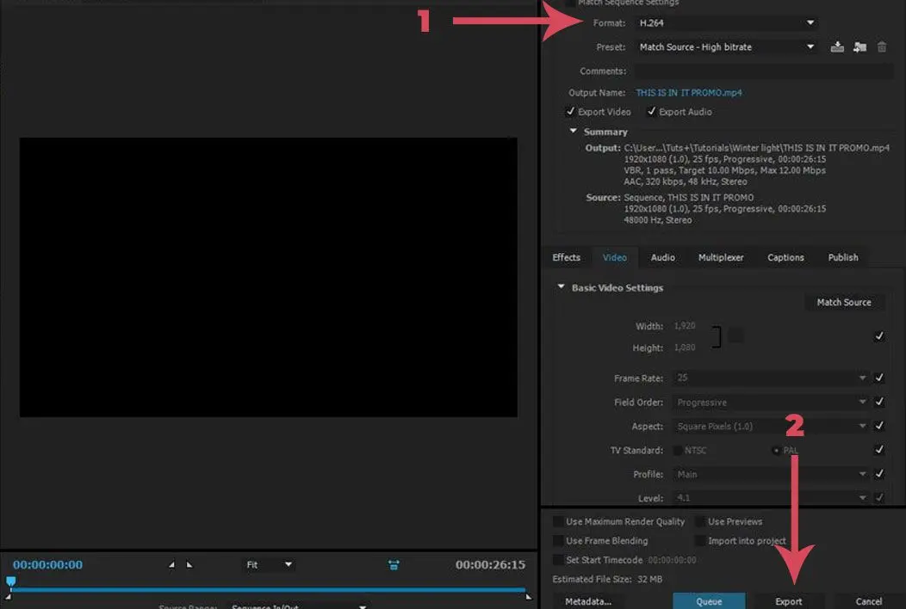
Task: Uncheck the Field Order match source checkbox
Action: pos(879,402)
